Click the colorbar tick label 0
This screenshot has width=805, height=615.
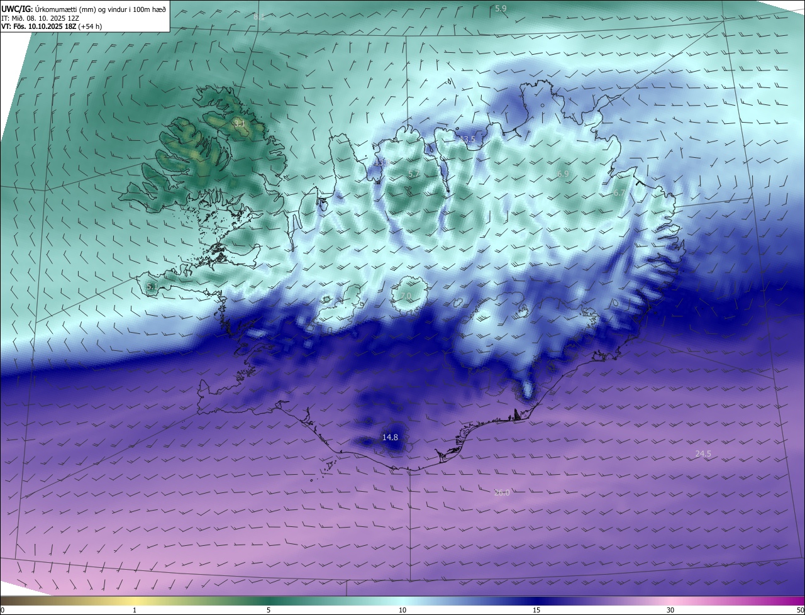pyautogui.click(x=3, y=610)
